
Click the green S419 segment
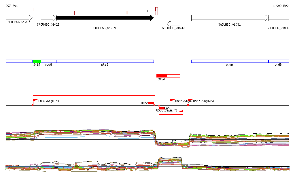(37, 61)
